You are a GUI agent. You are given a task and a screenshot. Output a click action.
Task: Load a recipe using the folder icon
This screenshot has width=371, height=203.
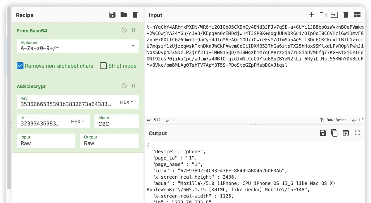click(x=124, y=15)
